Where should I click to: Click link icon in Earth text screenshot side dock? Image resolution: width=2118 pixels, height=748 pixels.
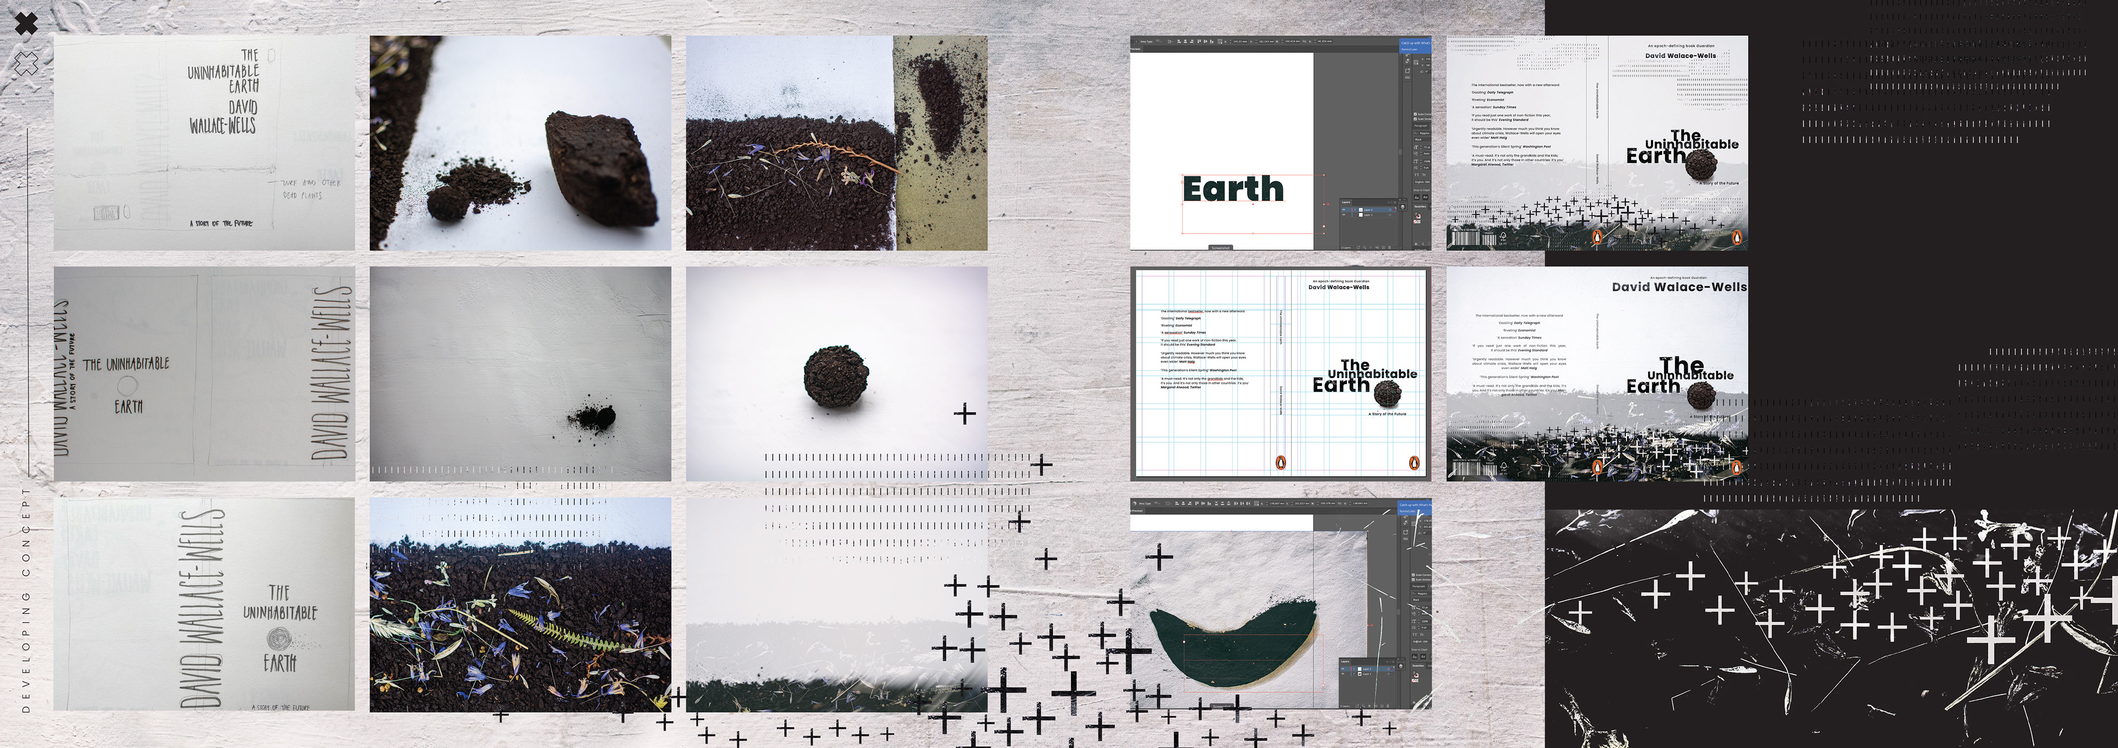[1408, 78]
